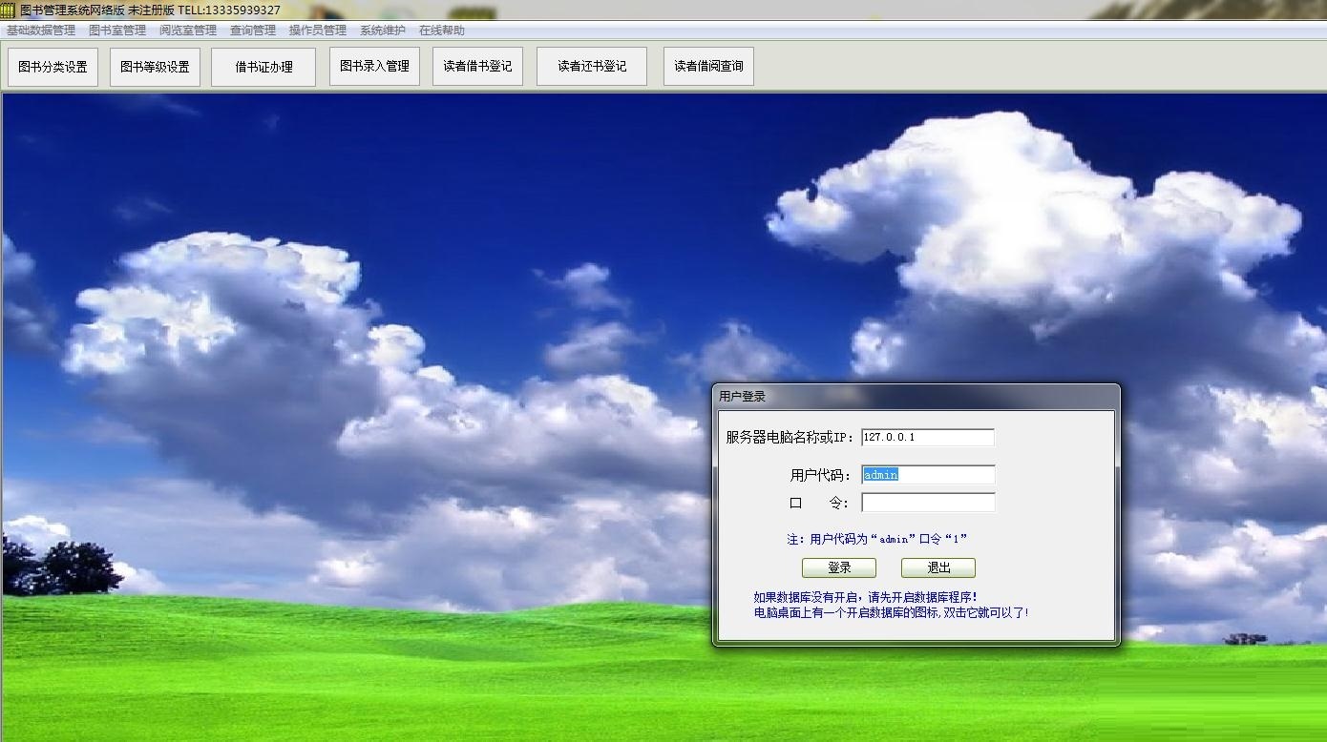Click the 图书等级设置 toolbar button
Screen dimensions: 1327x742
pos(155,67)
